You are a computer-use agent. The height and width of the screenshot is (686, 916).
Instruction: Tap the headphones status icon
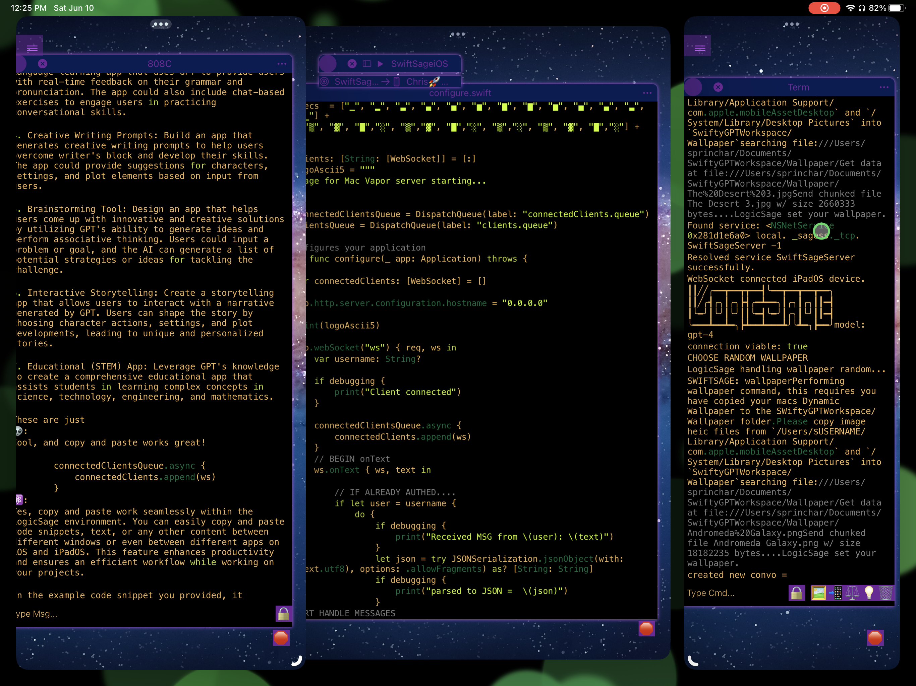862,8
